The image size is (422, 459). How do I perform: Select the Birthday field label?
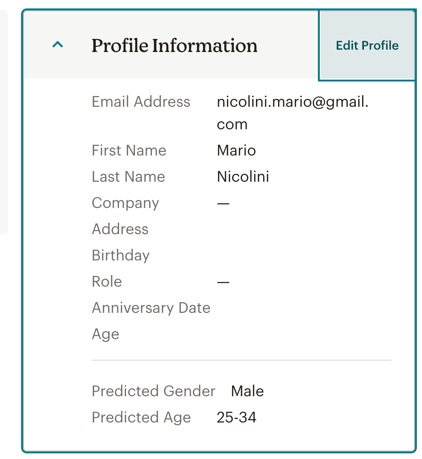click(121, 255)
